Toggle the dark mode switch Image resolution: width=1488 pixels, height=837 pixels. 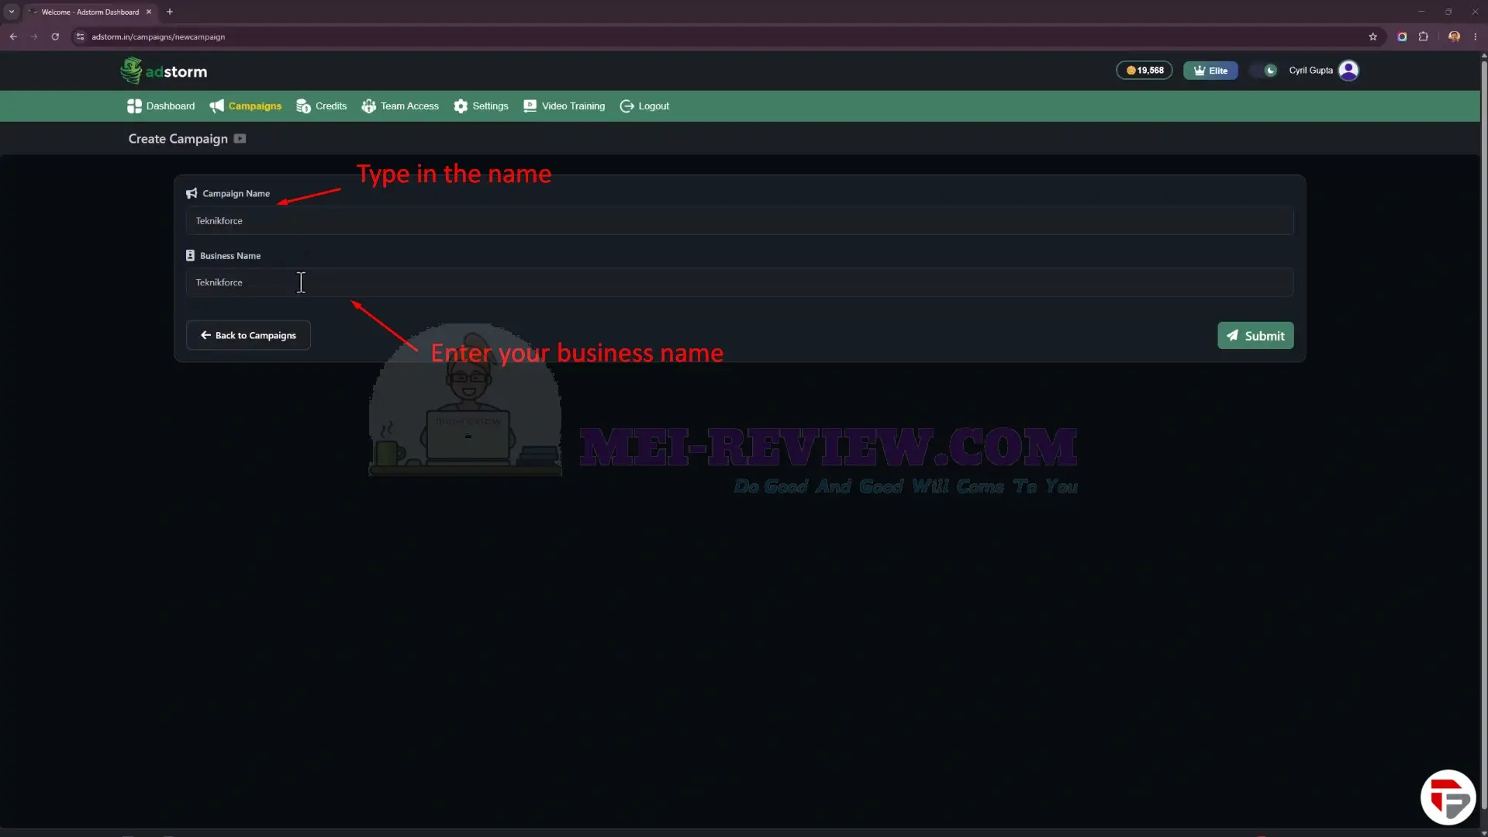pyautogui.click(x=1264, y=71)
